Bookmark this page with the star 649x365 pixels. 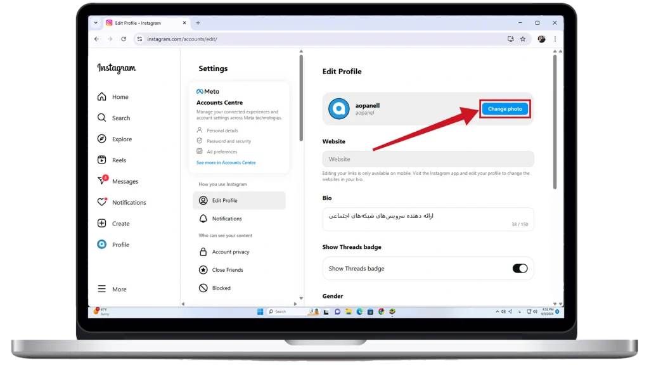pos(523,39)
